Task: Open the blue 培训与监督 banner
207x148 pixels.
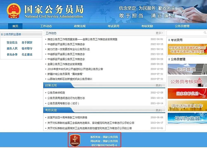Action: pos(187,118)
